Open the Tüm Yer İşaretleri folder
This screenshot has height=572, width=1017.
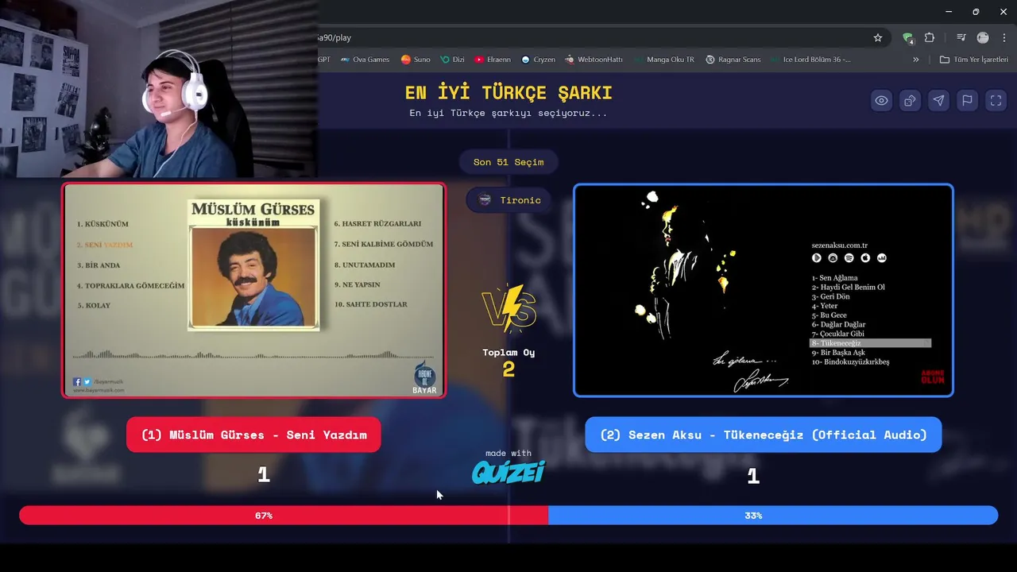[x=973, y=60]
